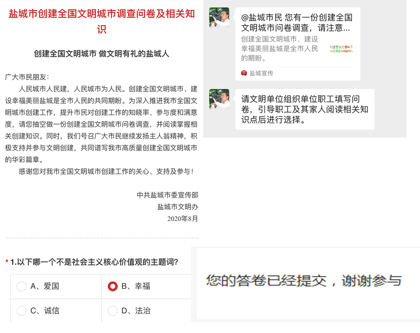This screenshot has width=420, height=333.
Task: Click the red survey title 盐城市创建全国文明城市调查问卷
Action: point(102,22)
